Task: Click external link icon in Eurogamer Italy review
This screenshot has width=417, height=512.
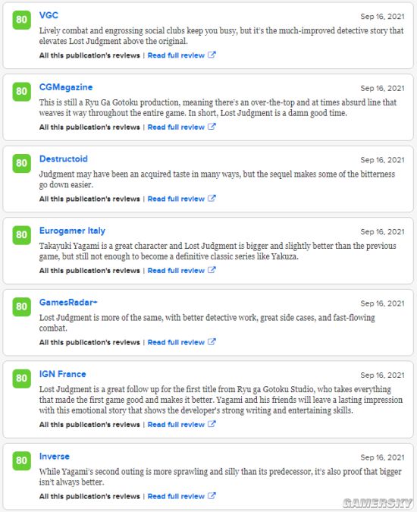Action: click(x=212, y=270)
